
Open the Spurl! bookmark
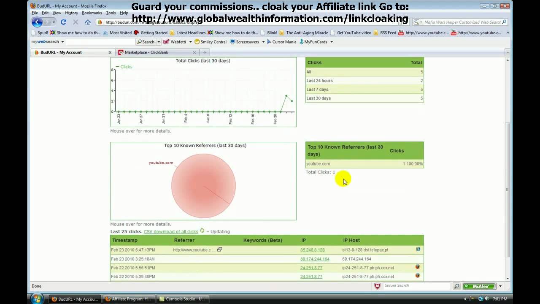pos(40,33)
